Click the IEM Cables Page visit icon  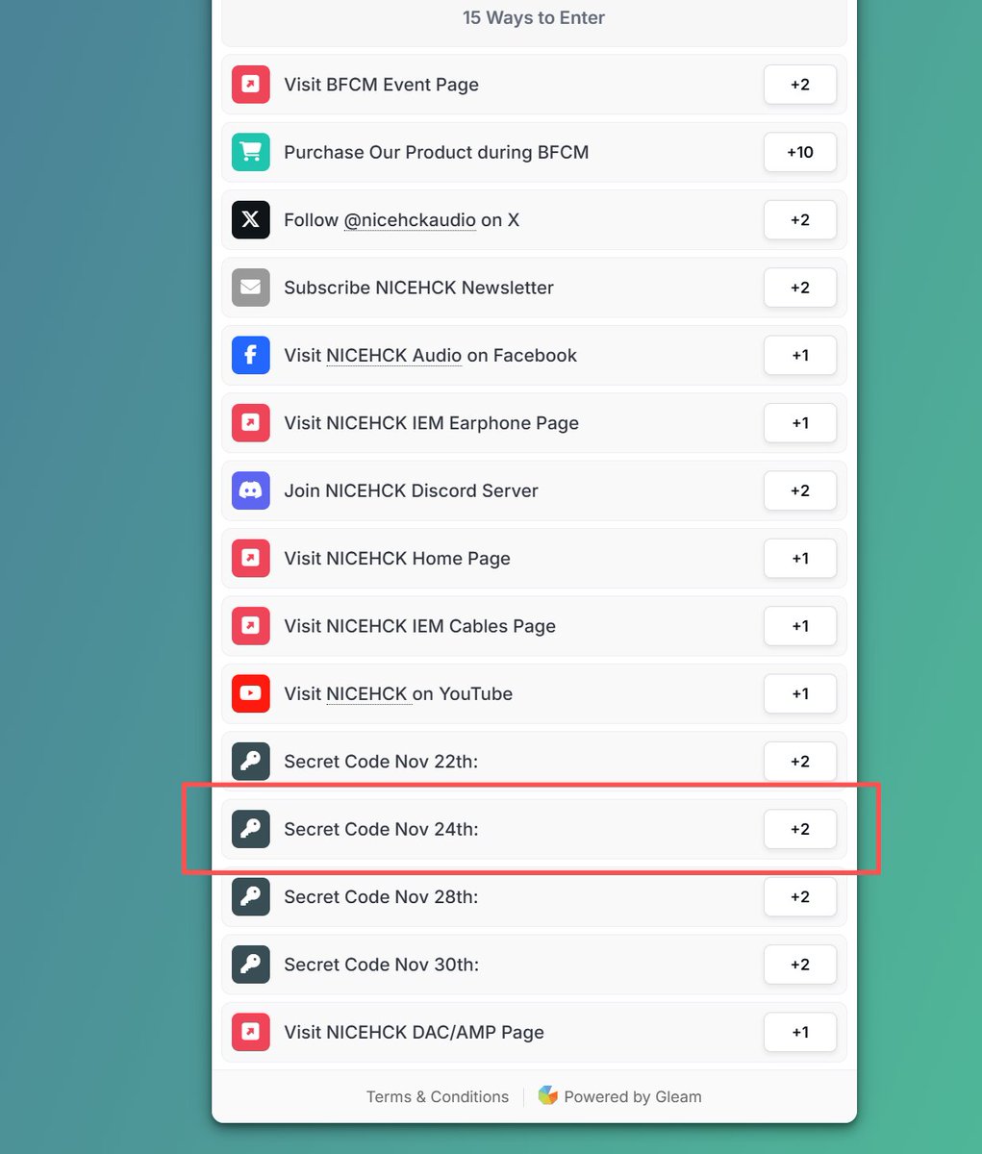pos(251,626)
